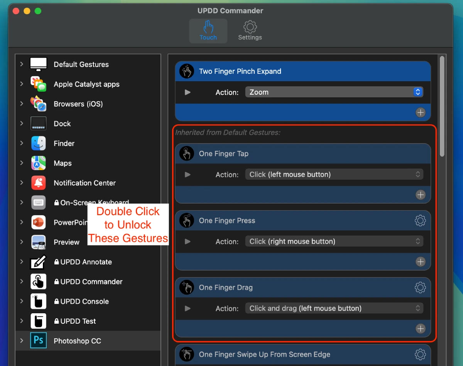Open One Finger Drag gear settings
The width and height of the screenshot is (463, 366).
click(x=420, y=287)
